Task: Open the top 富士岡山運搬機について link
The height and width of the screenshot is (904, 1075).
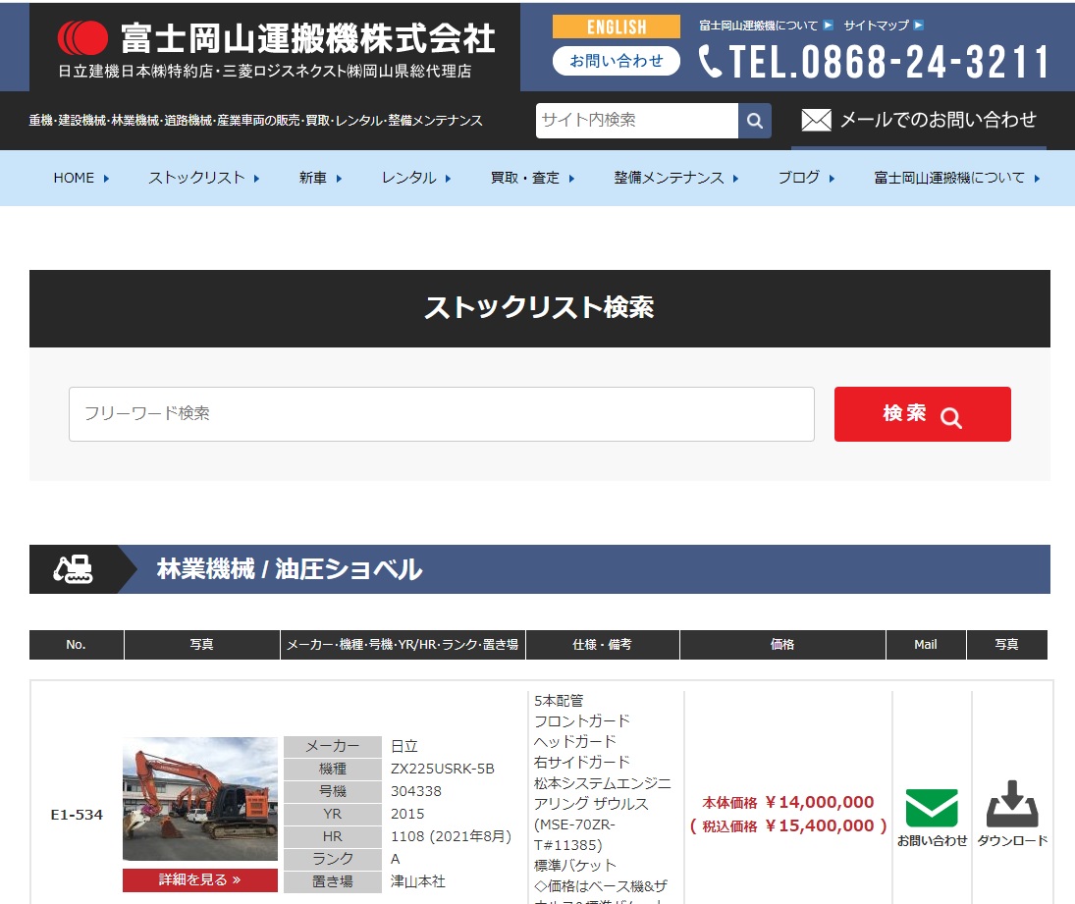Action: 758,26
